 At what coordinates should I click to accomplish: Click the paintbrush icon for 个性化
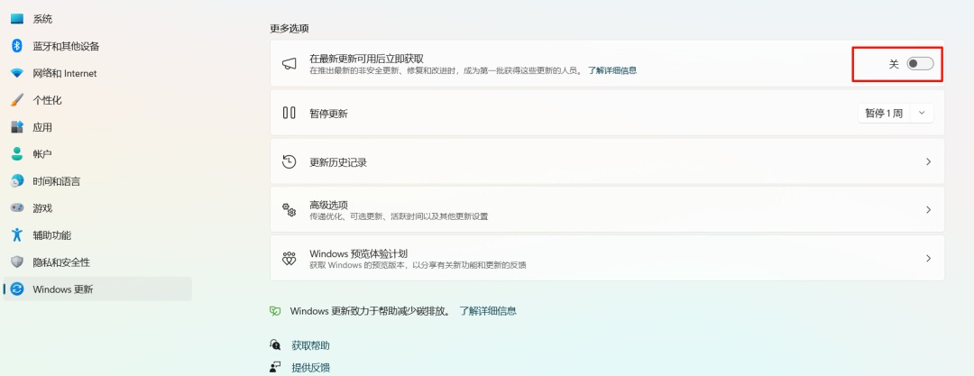(17, 100)
